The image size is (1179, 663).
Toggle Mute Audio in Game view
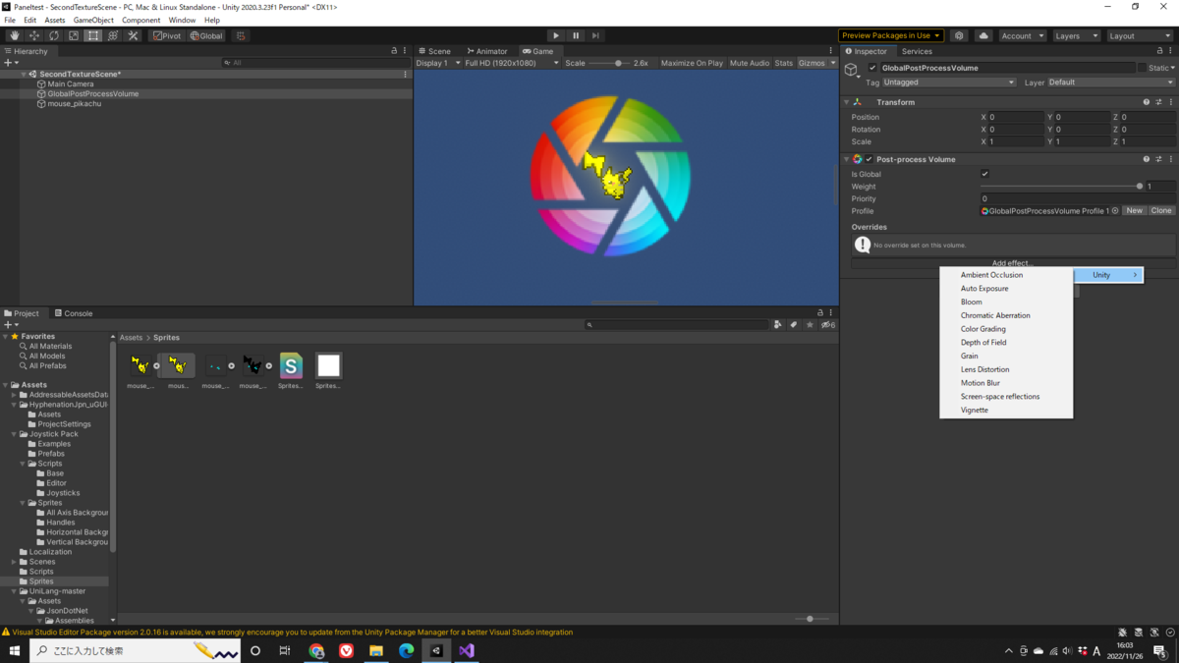[x=750, y=63]
